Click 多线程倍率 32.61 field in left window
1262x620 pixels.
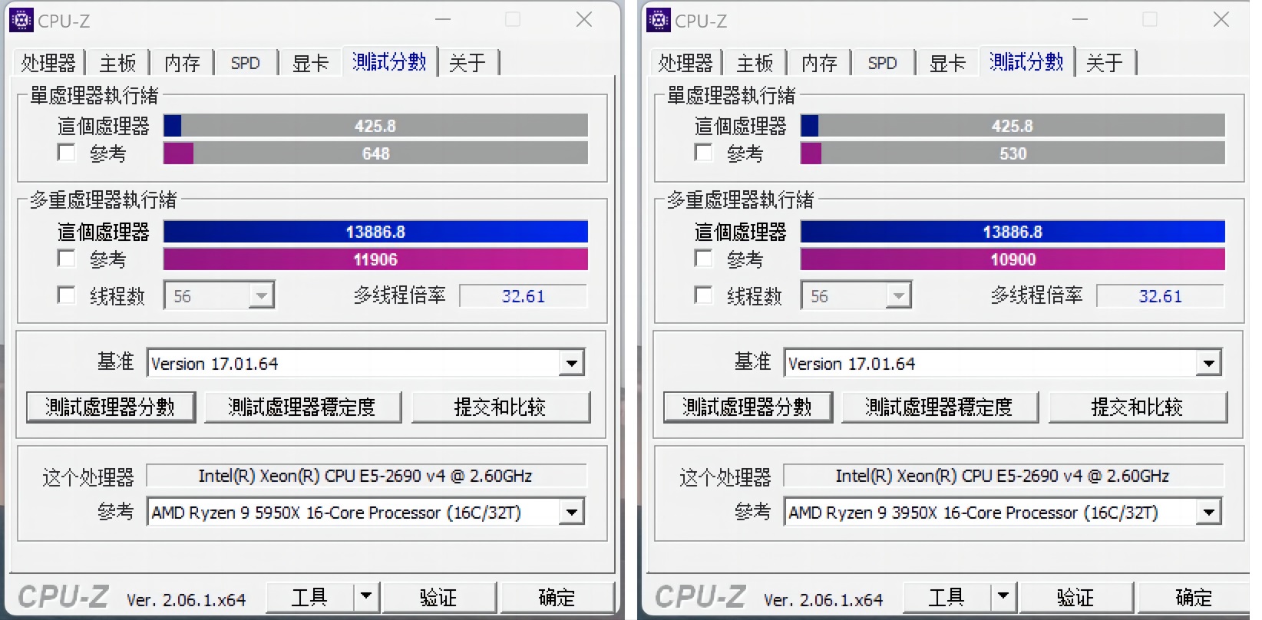[x=524, y=296]
